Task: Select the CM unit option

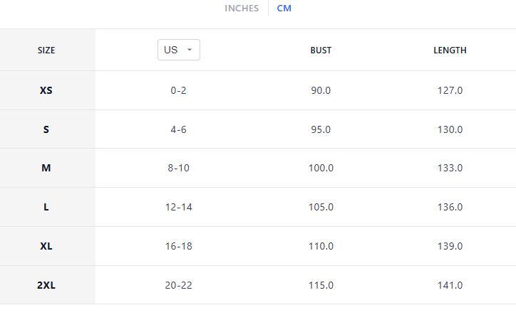Action: tap(284, 9)
